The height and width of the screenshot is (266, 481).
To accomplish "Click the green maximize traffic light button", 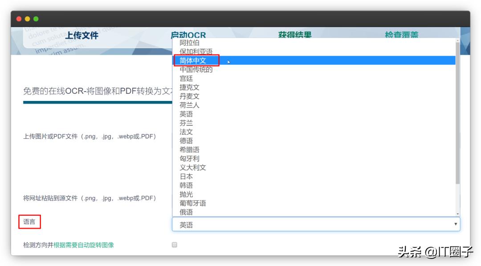I will click(x=35, y=19).
